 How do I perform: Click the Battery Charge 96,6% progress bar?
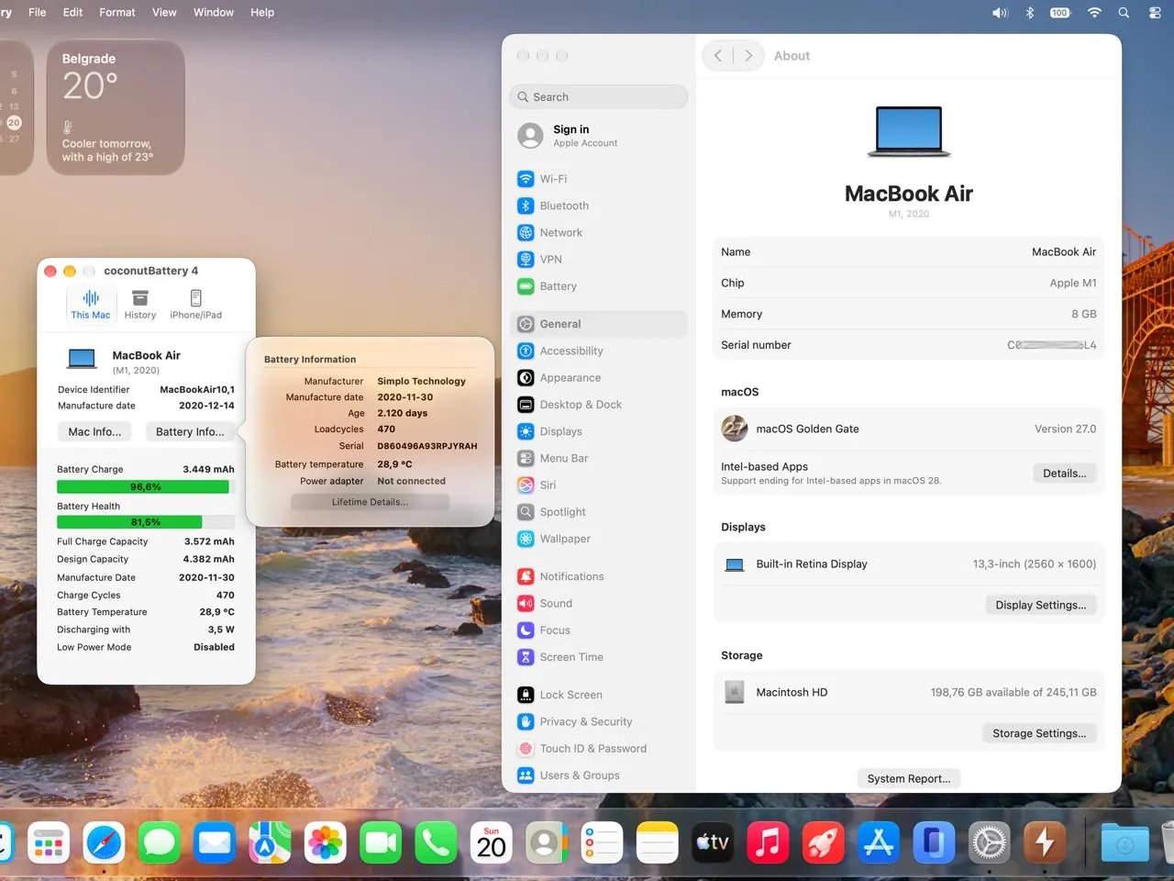[x=146, y=487]
